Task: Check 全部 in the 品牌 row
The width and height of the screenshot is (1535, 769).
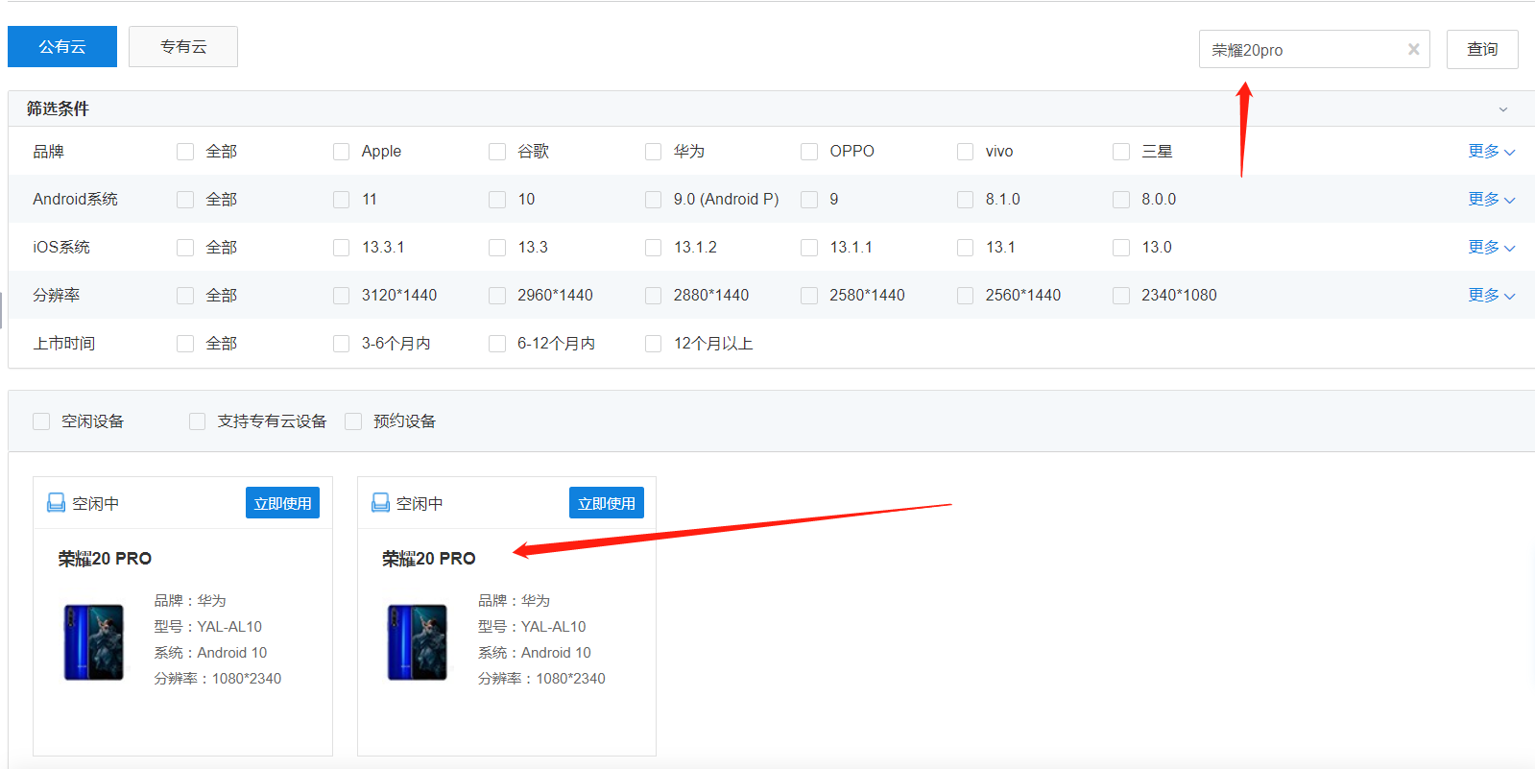Action: [185, 152]
